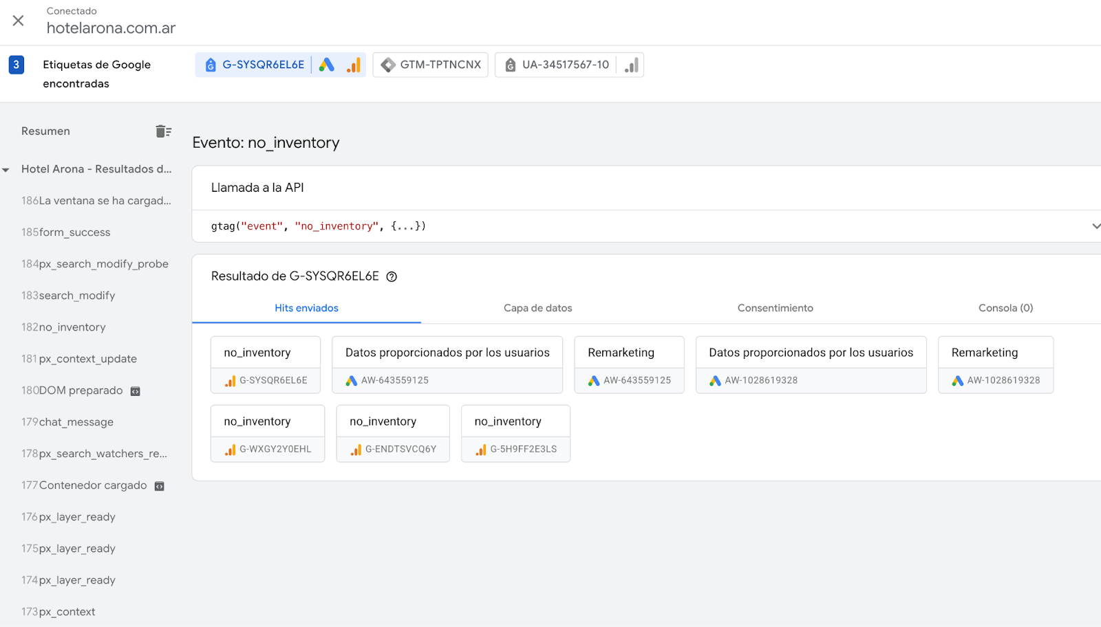Open the Consola (0) tab
Image resolution: width=1101 pixels, height=627 pixels.
pyautogui.click(x=1005, y=308)
